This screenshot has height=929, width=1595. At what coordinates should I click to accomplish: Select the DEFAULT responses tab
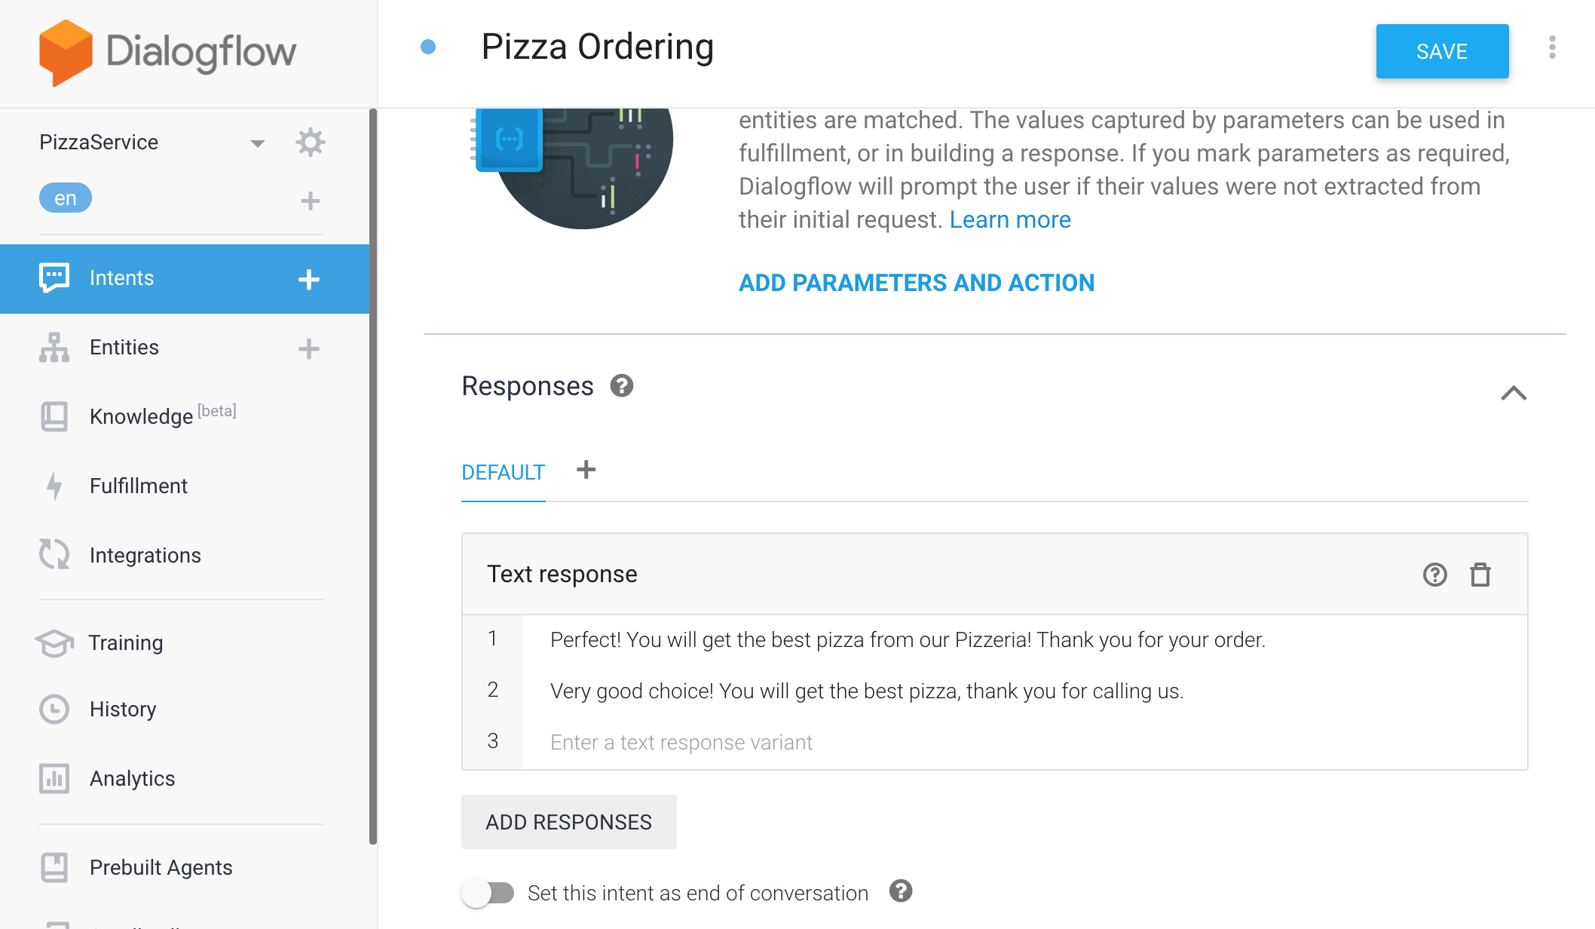click(503, 473)
